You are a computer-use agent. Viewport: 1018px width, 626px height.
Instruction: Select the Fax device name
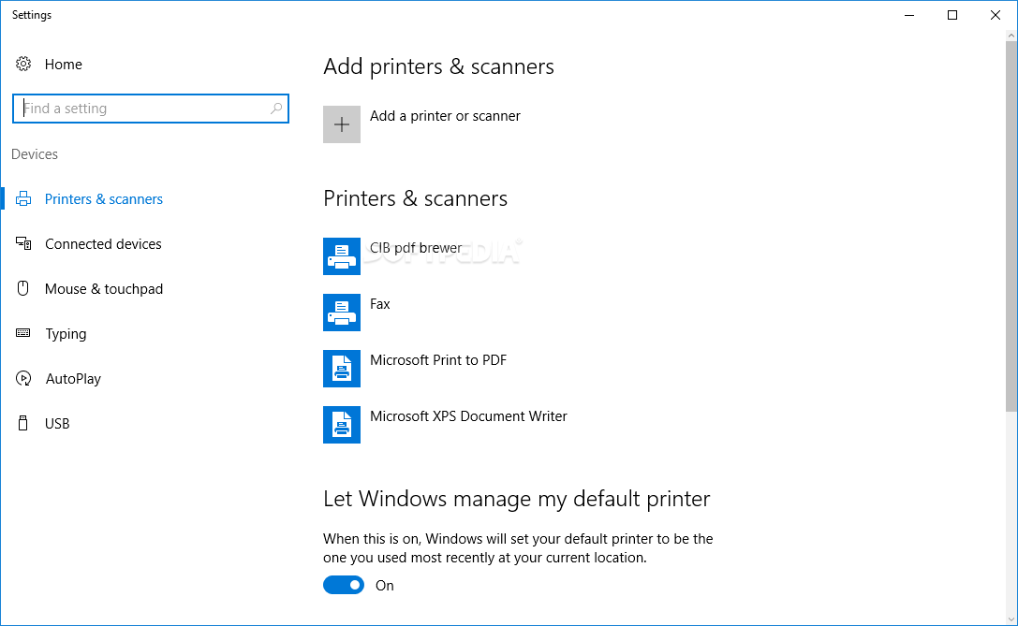coord(380,304)
